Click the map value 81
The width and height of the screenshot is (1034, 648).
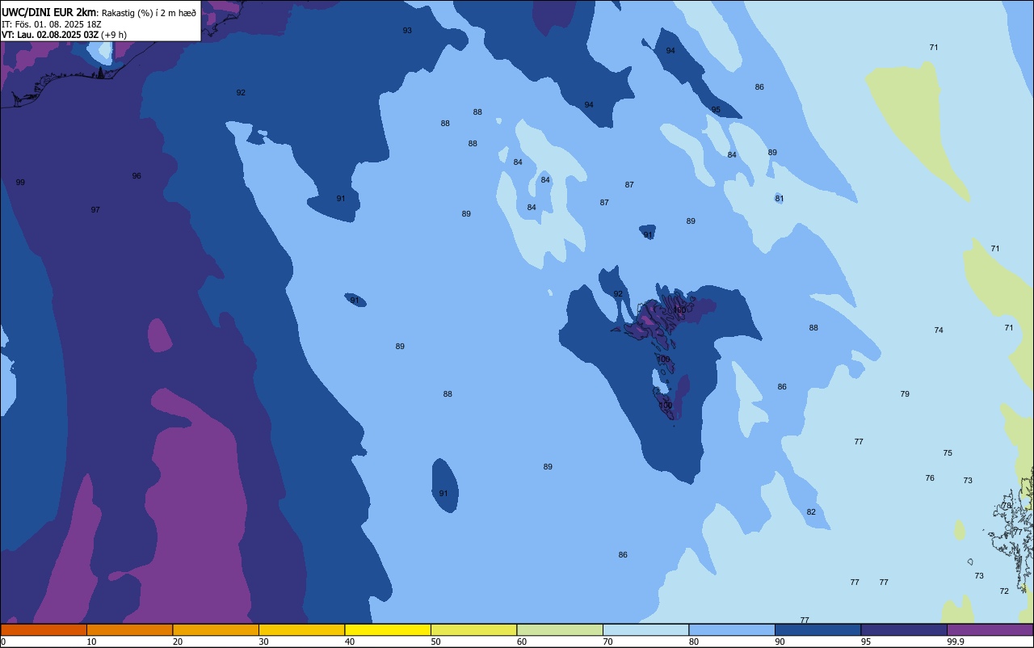tap(780, 199)
